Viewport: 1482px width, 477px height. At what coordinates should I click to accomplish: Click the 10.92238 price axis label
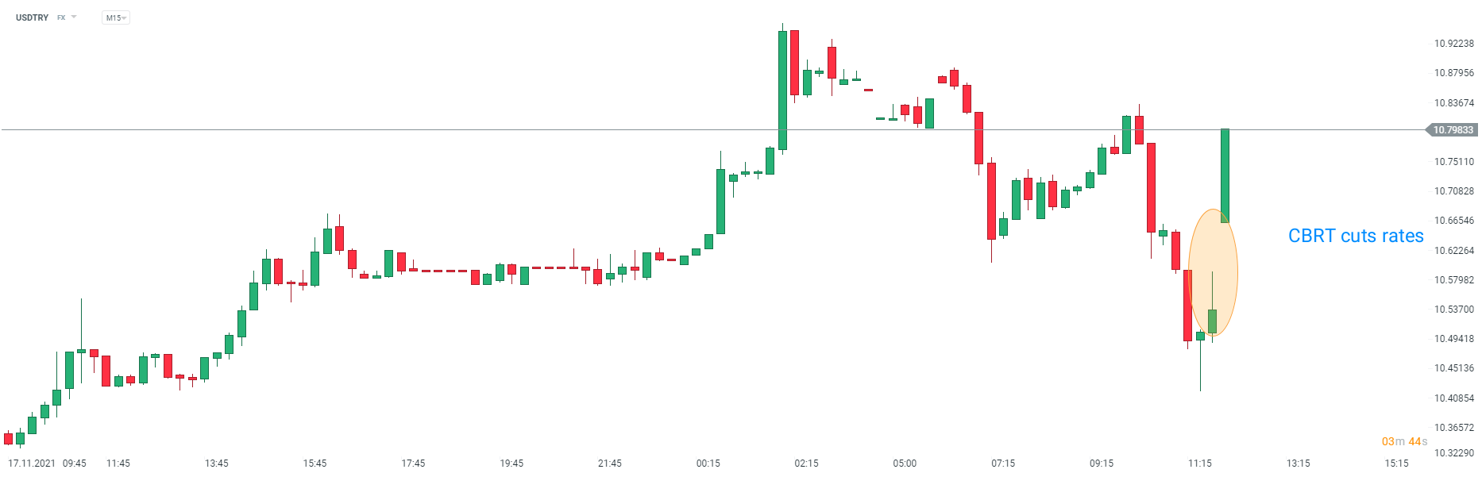(1453, 44)
